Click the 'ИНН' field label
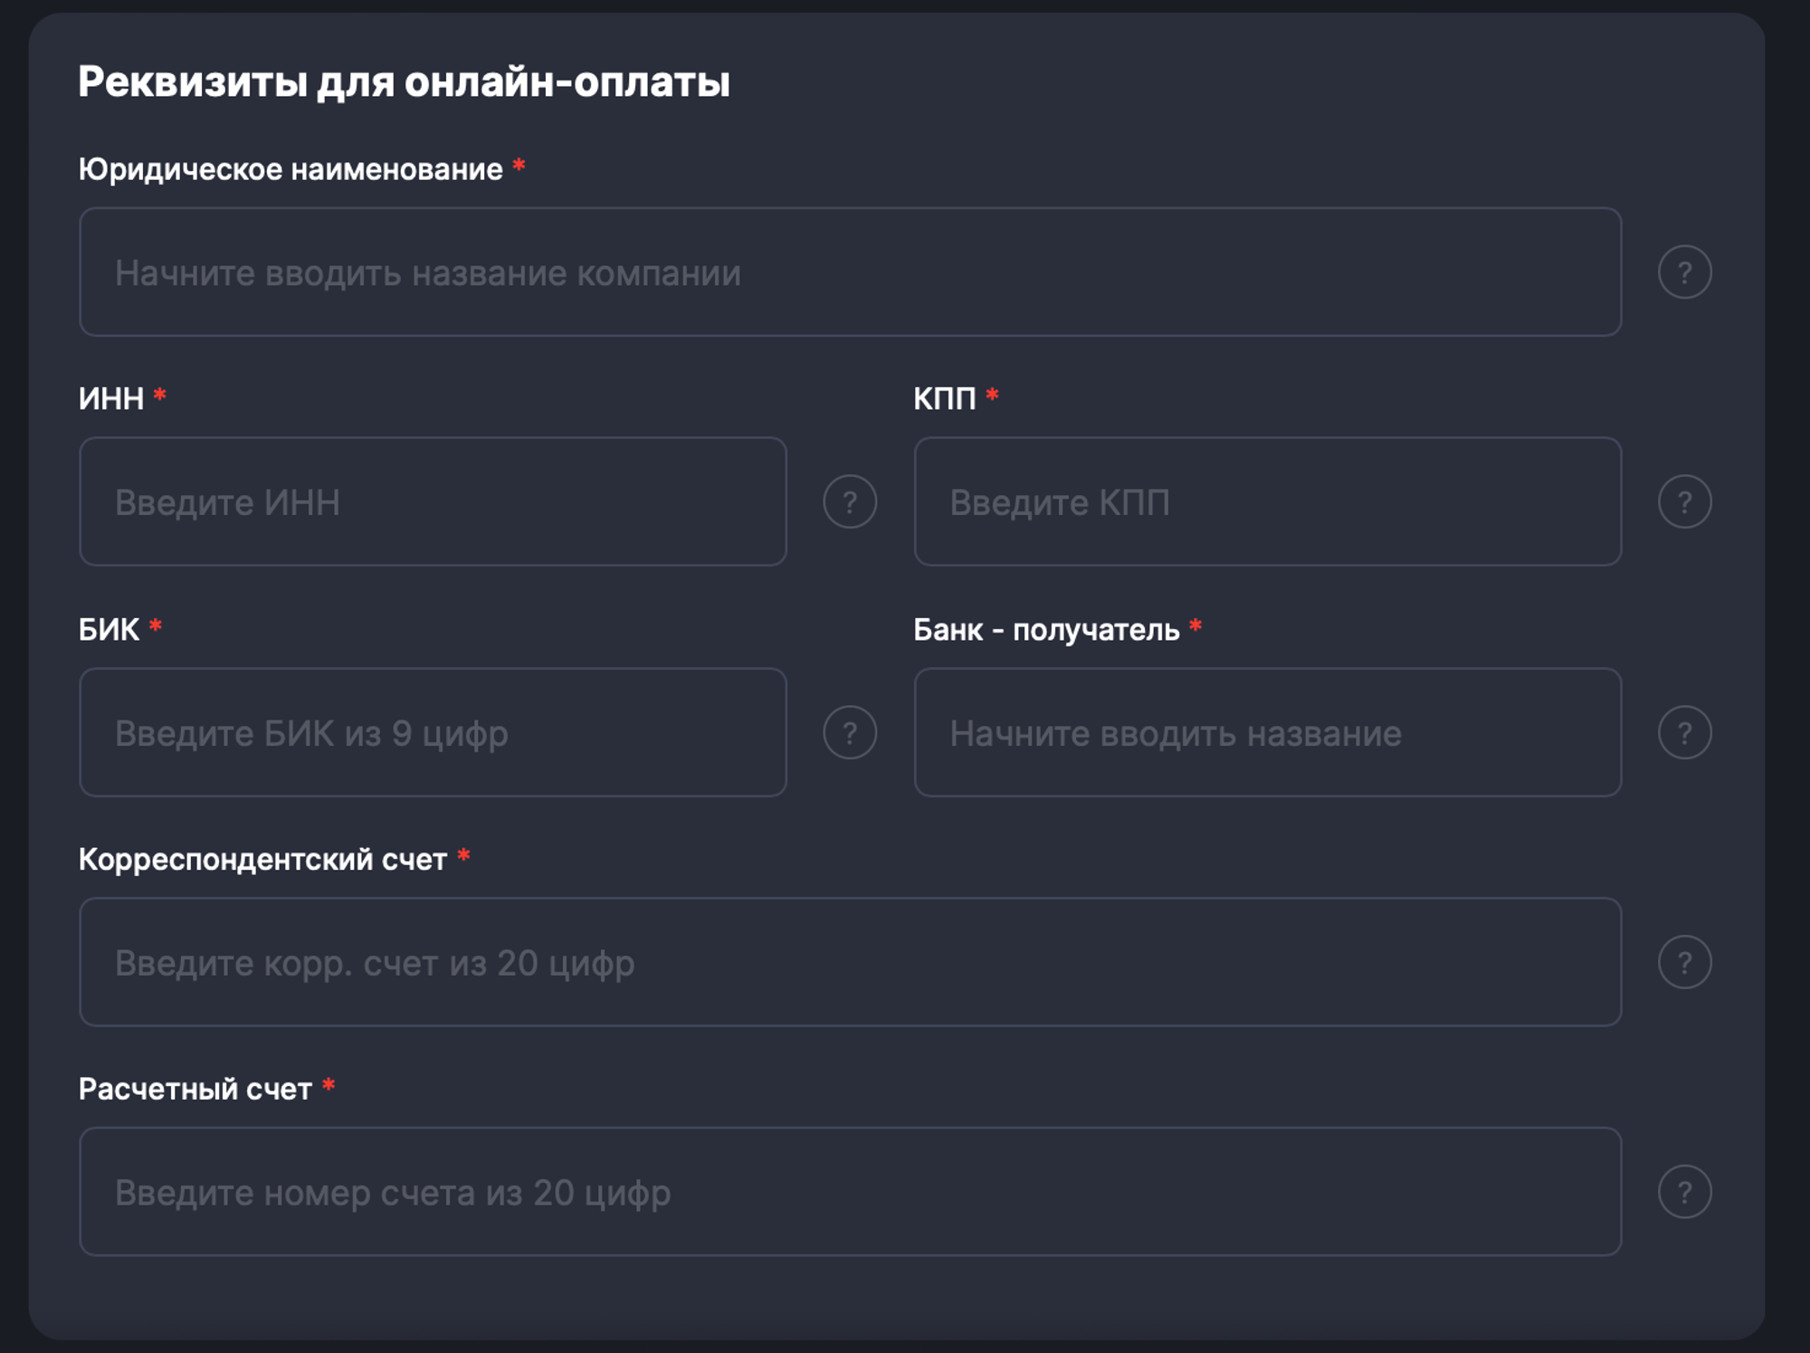The image size is (1810, 1353). pyautogui.click(x=111, y=398)
